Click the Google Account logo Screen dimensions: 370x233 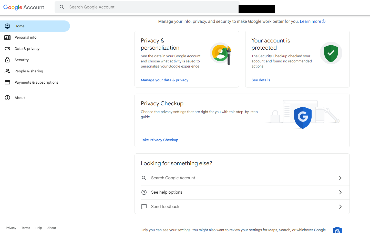24,7
